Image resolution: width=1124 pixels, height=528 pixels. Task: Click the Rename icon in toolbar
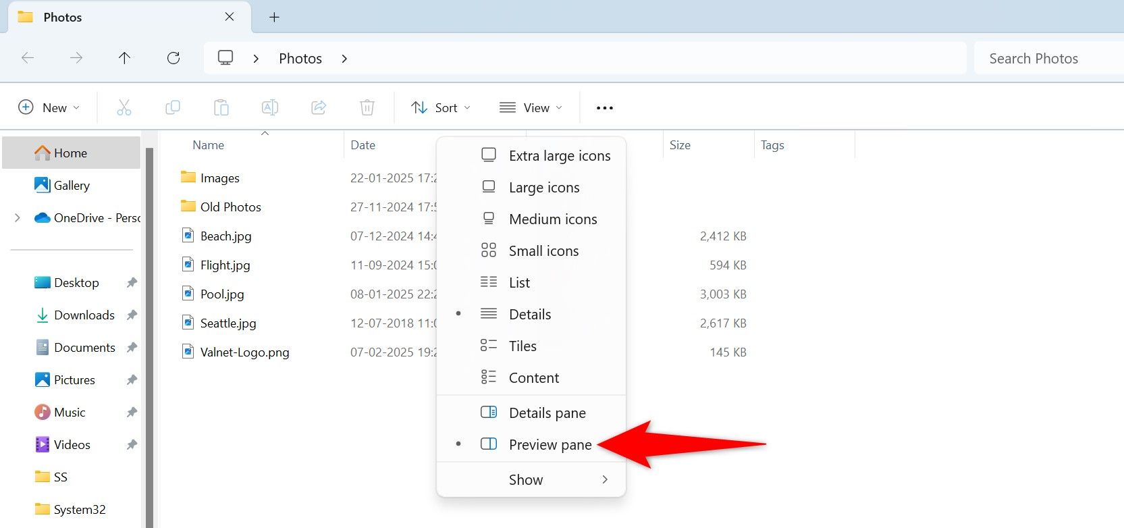[270, 107]
